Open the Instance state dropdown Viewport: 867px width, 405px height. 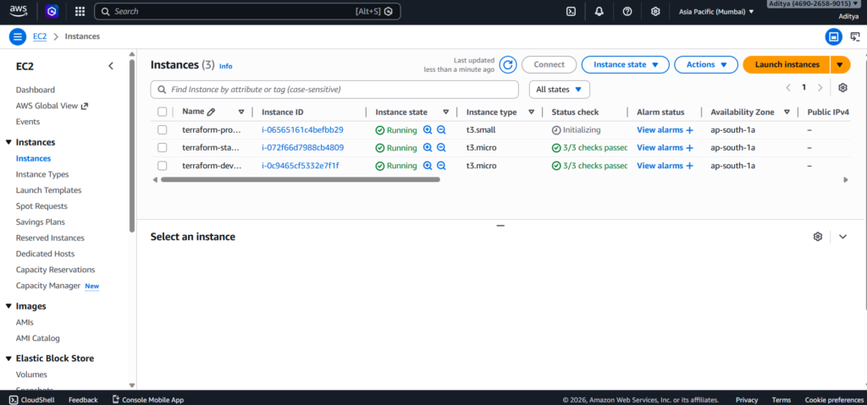pyautogui.click(x=625, y=65)
